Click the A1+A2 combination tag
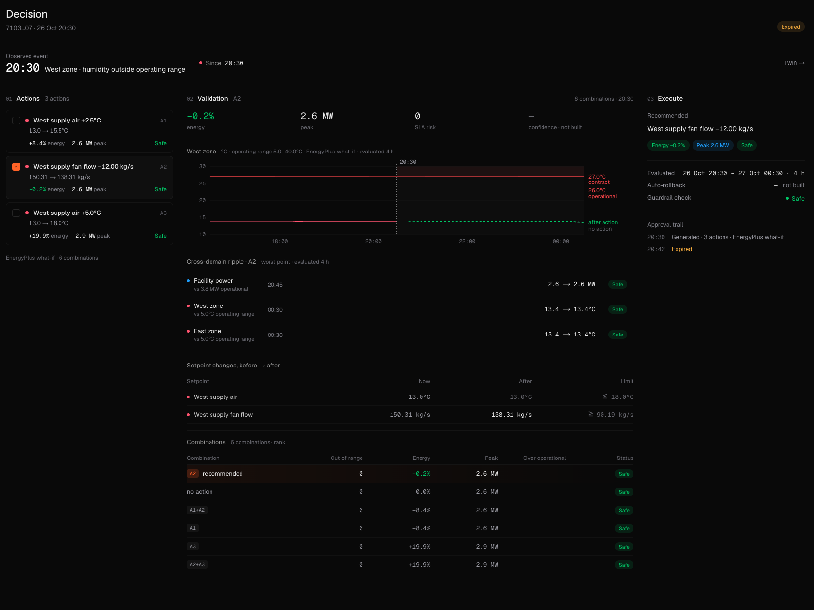Viewport: 814px width, 610px height. pos(197,510)
